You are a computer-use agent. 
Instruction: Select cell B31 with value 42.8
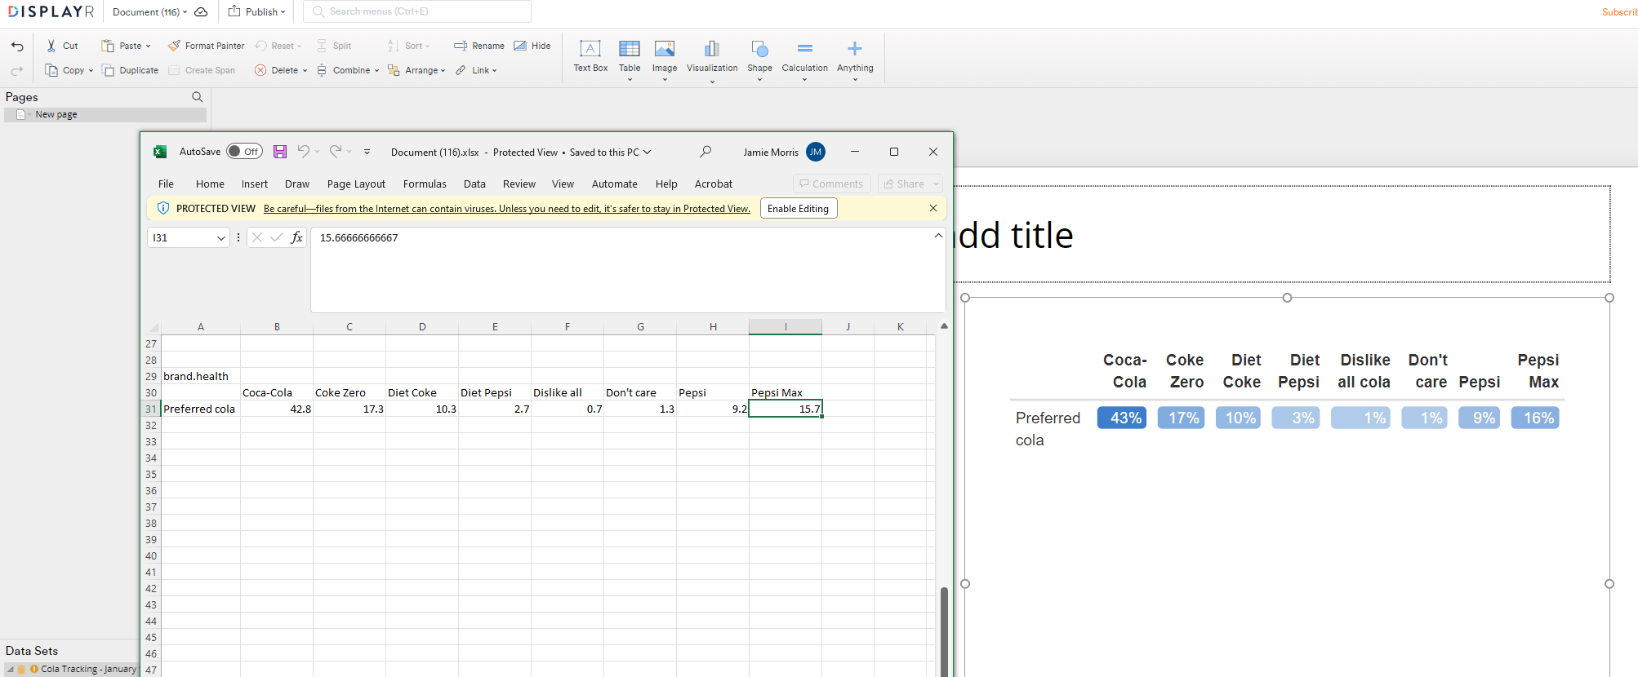[x=277, y=409]
